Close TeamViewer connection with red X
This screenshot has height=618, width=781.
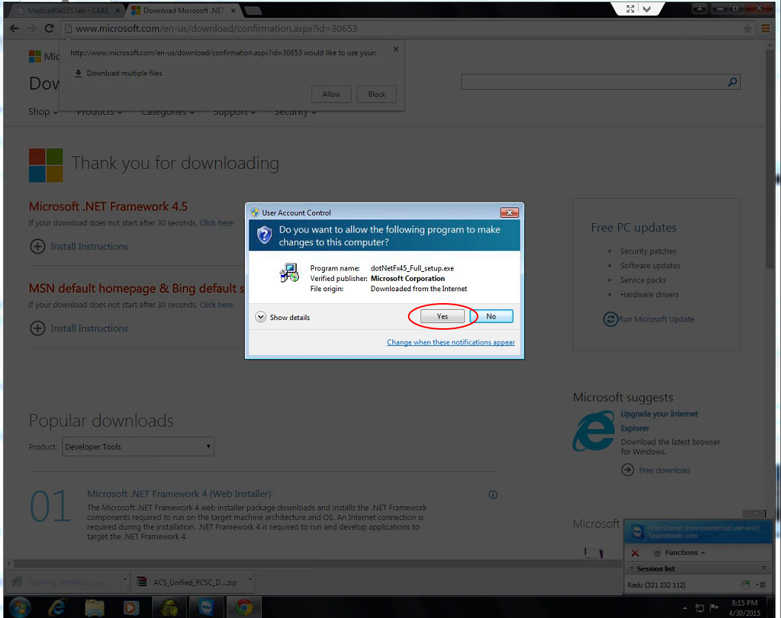pyautogui.click(x=635, y=553)
